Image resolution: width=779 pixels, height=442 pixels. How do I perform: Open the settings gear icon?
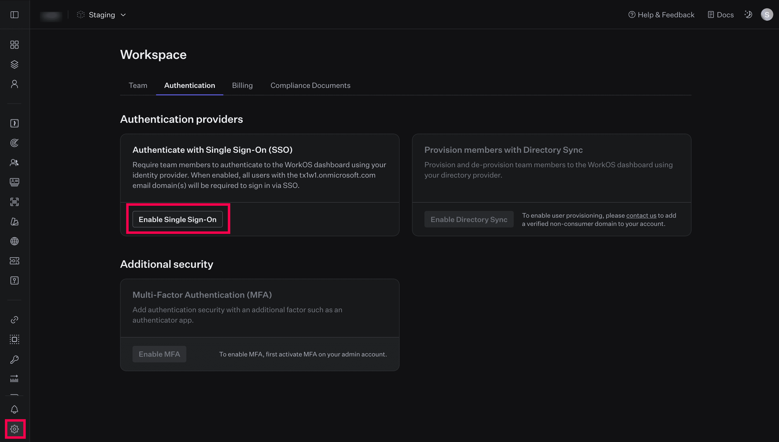[14, 429]
